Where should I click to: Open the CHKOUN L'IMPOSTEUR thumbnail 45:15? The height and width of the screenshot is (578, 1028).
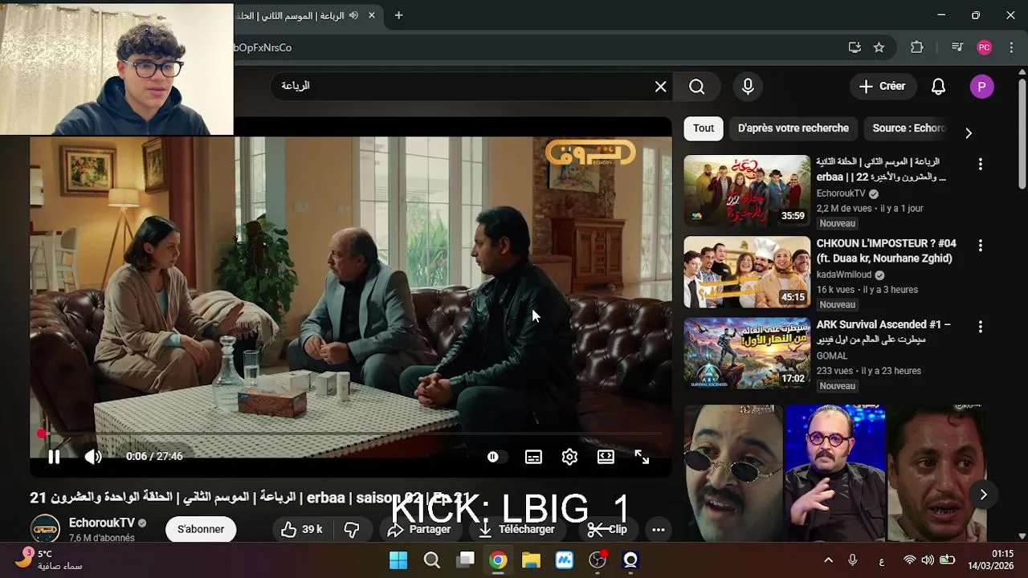pyautogui.click(x=747, y=272)
